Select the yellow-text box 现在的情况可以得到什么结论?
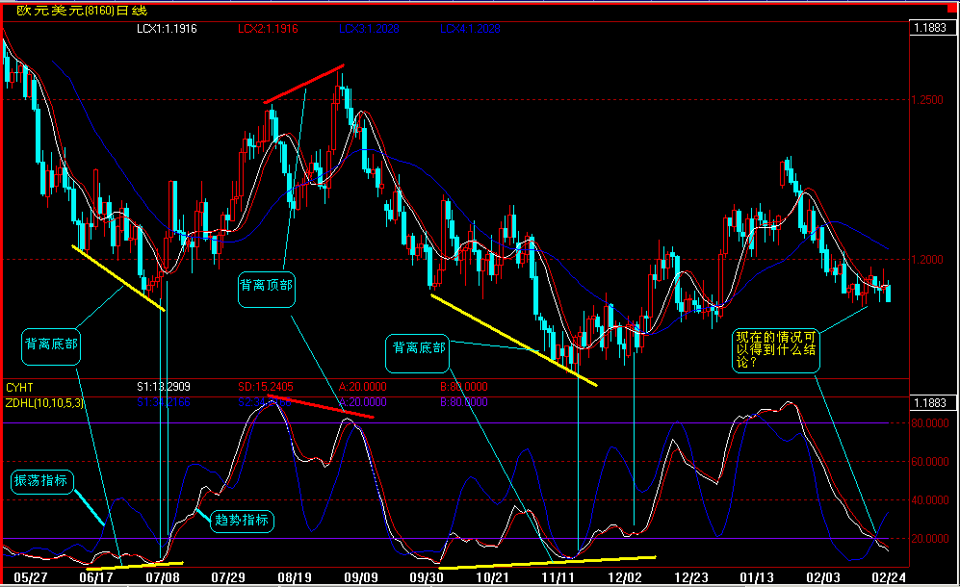The image size is (960, 587). pyautogui.click(x=776, y=350)
